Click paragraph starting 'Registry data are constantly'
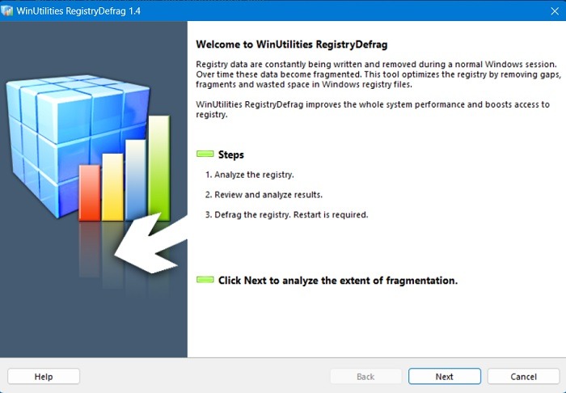 (378, 74)
